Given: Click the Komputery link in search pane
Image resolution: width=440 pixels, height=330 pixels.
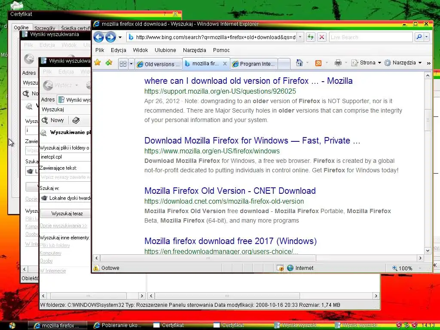Looking at the screenshot, I should coord(50,253).
